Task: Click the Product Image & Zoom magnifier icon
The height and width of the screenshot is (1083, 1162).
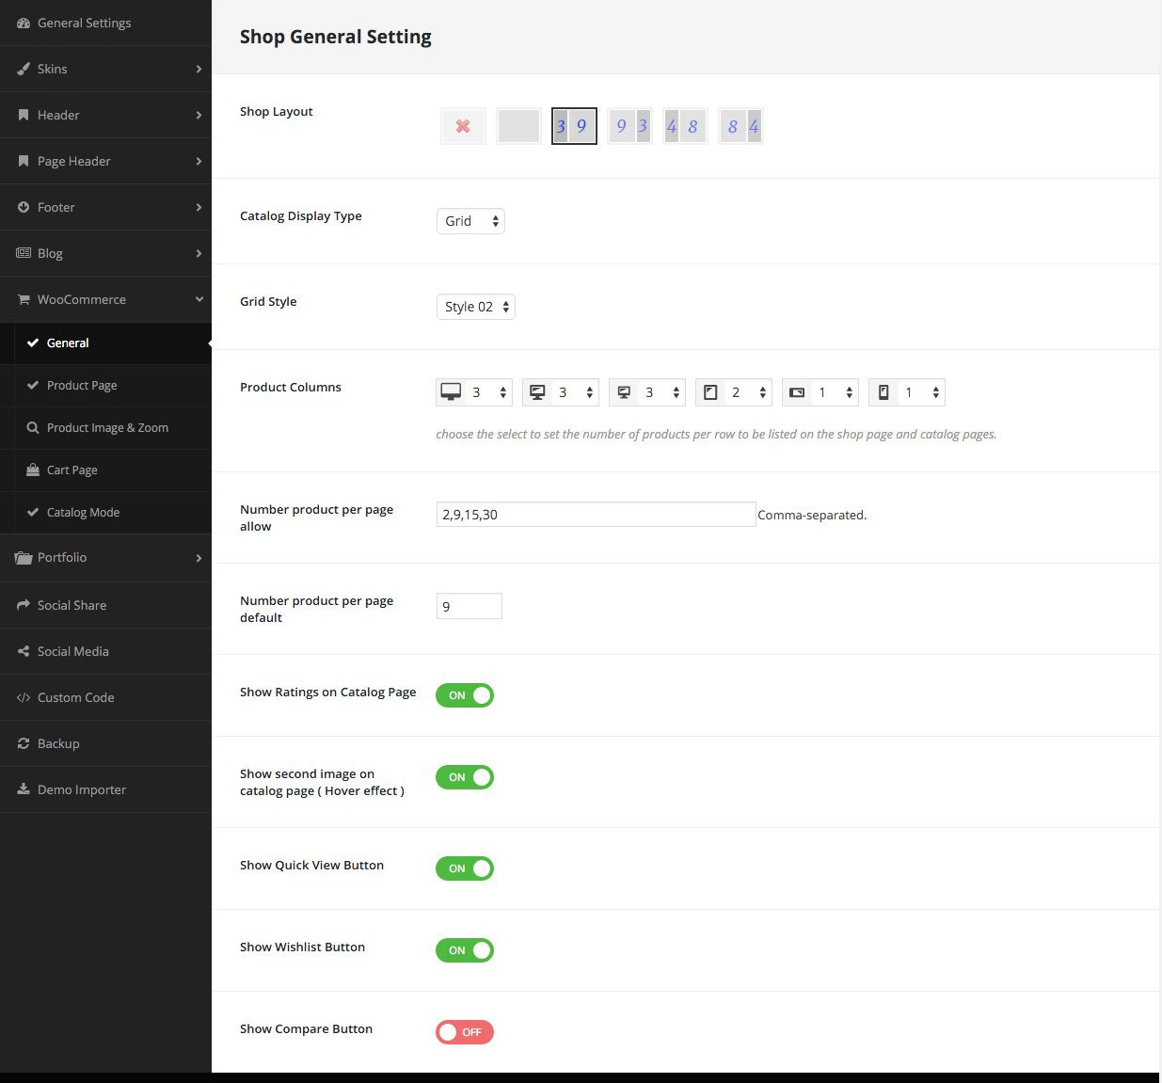Action: pyautogui.click(x=33, y=427)
